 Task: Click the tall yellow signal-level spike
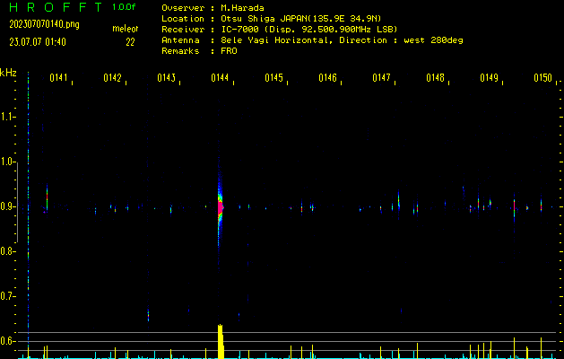[x=221, y=341]
